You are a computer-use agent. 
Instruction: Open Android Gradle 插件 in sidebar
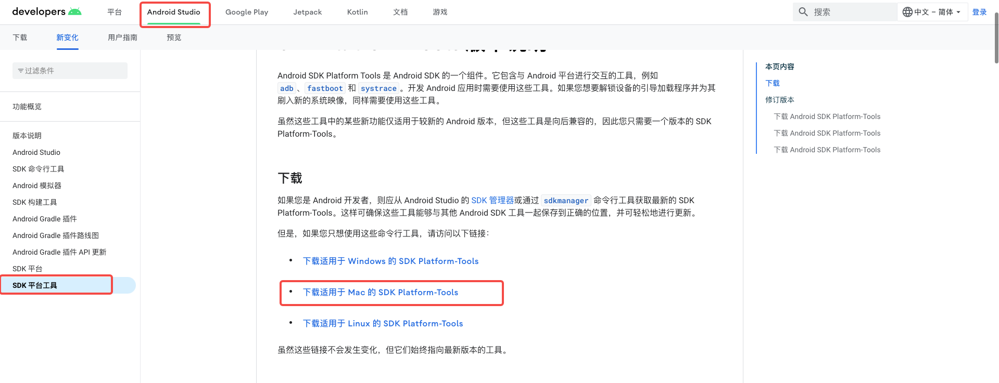coord(45,219)
